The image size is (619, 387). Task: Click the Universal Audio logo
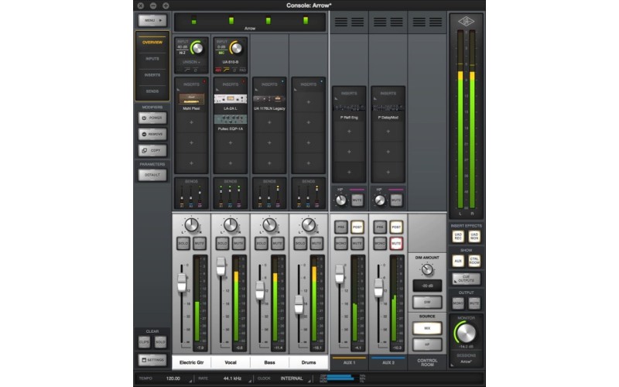pos(467,22)
